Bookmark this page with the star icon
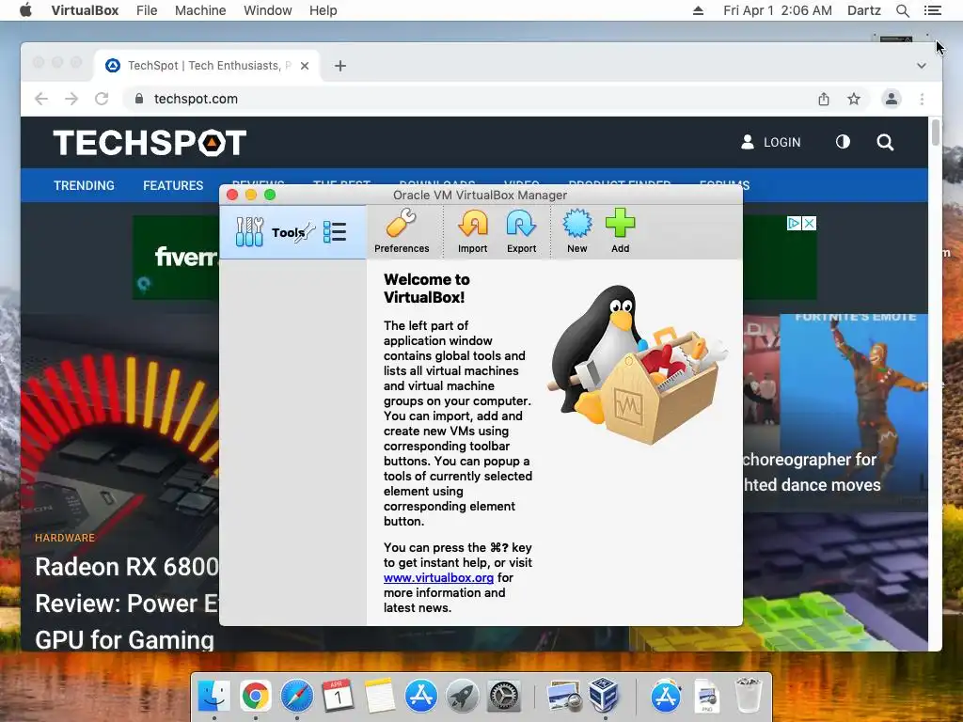This screenshot has width=963, height=722. [x=854, y=99]
